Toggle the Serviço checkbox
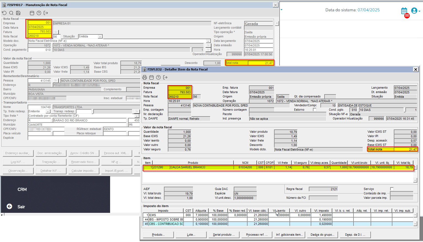 click(x=392, y=189)
